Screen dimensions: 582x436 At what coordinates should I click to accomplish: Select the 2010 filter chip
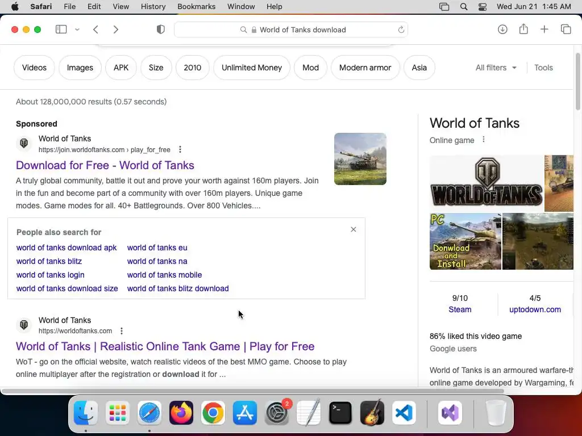(192, 68)
